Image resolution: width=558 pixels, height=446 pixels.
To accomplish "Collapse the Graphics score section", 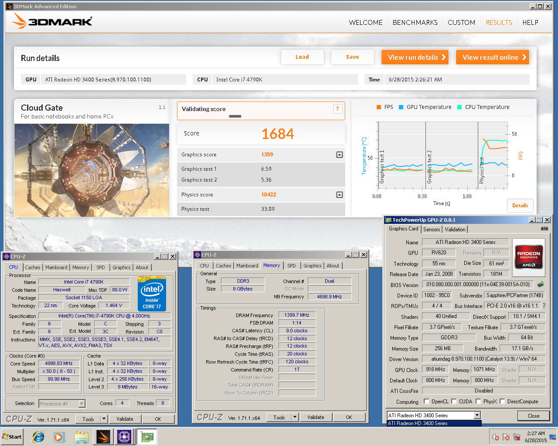I will click(x=340, y=155).
